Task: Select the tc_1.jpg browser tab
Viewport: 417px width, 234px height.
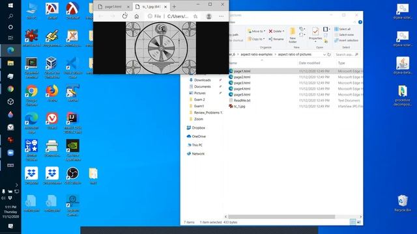Action: (x=151, y=6)
